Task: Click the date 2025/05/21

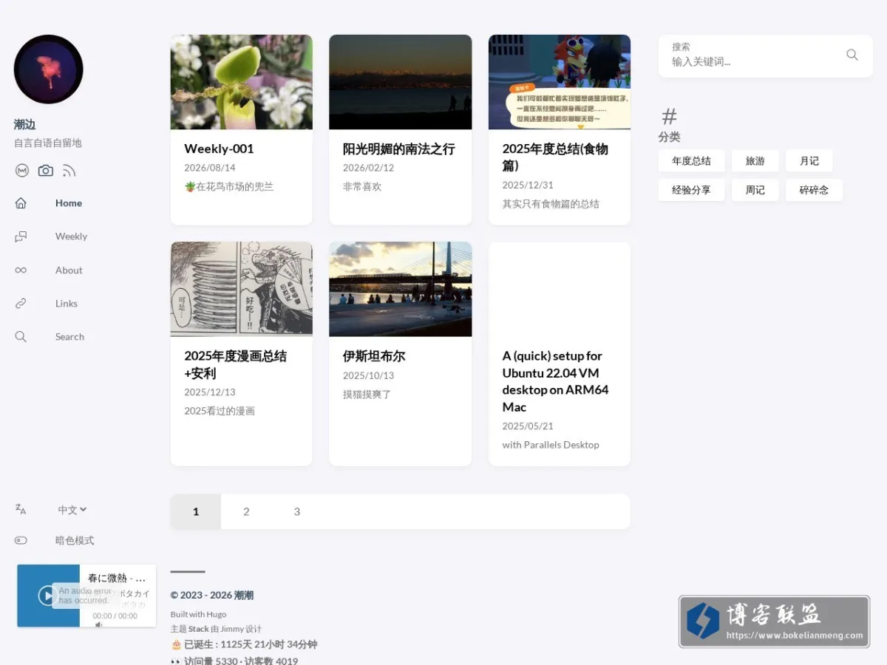Action: pyautogui.click(x=528, y=426)
